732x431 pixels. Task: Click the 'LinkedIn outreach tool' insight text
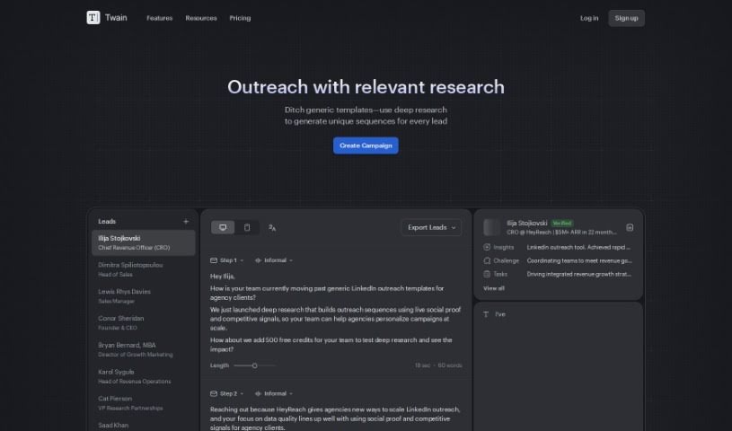coord(578,247)
